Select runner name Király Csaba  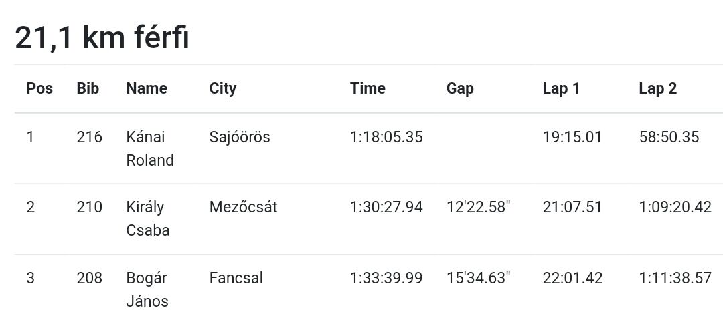(148, 218)
